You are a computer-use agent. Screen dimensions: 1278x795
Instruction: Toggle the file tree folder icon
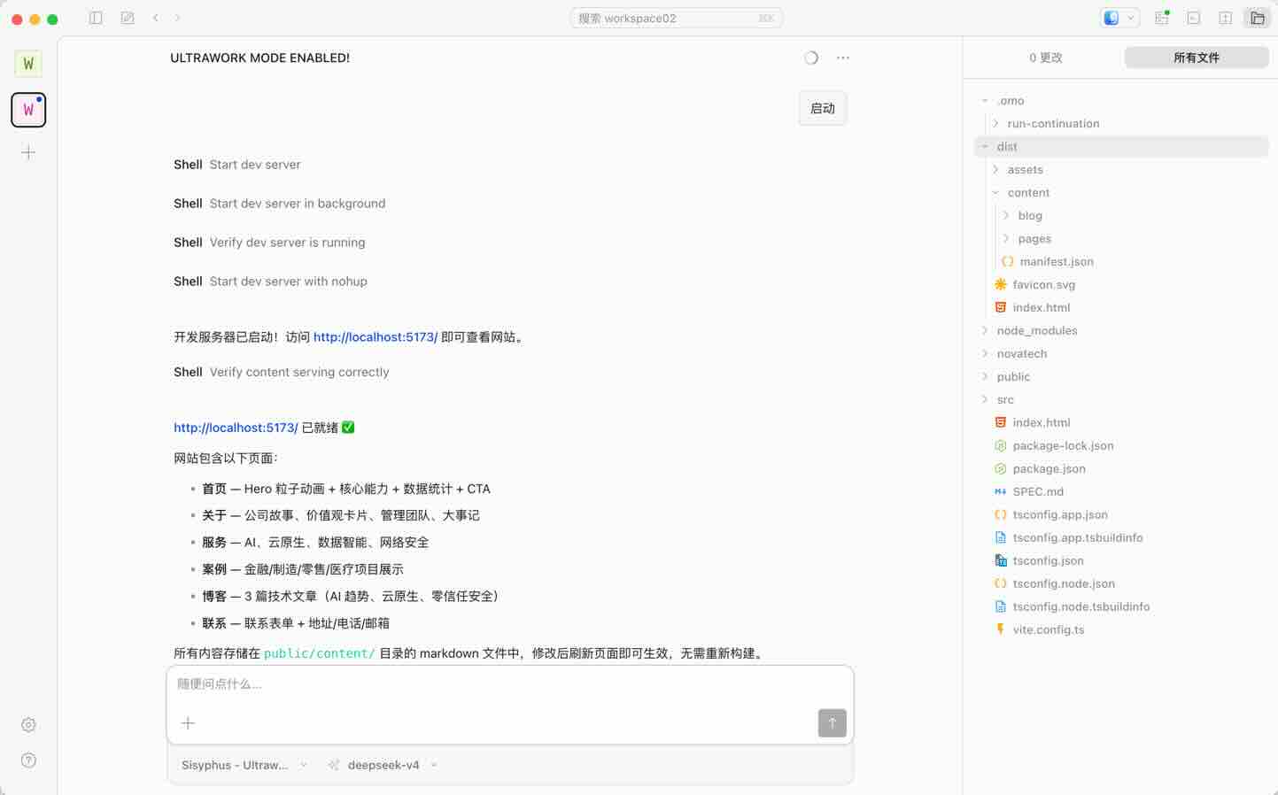pyautogui.click(x=1258, y=18)
